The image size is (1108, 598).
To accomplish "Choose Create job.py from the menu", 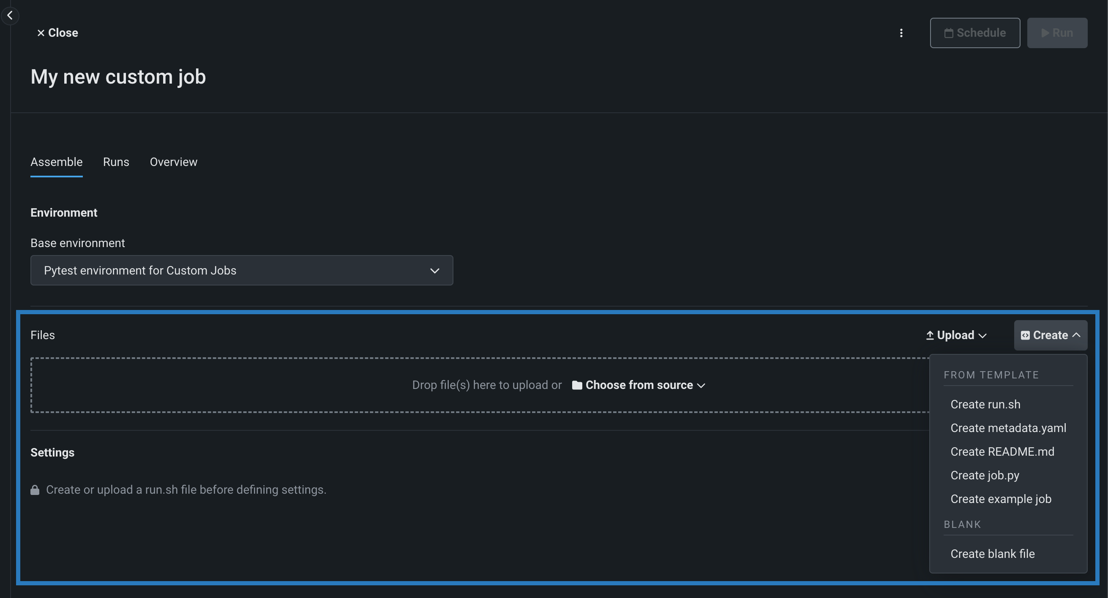I will [x=985, y=476].
